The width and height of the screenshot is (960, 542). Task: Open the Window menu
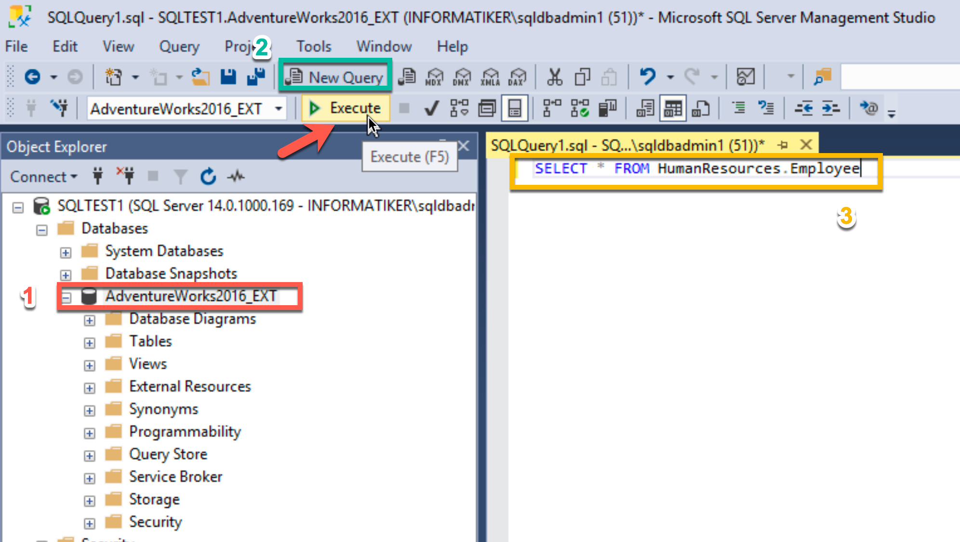[x=384, y=47]
